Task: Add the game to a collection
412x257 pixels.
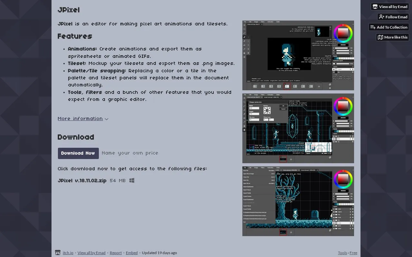Action: (389, 27)
